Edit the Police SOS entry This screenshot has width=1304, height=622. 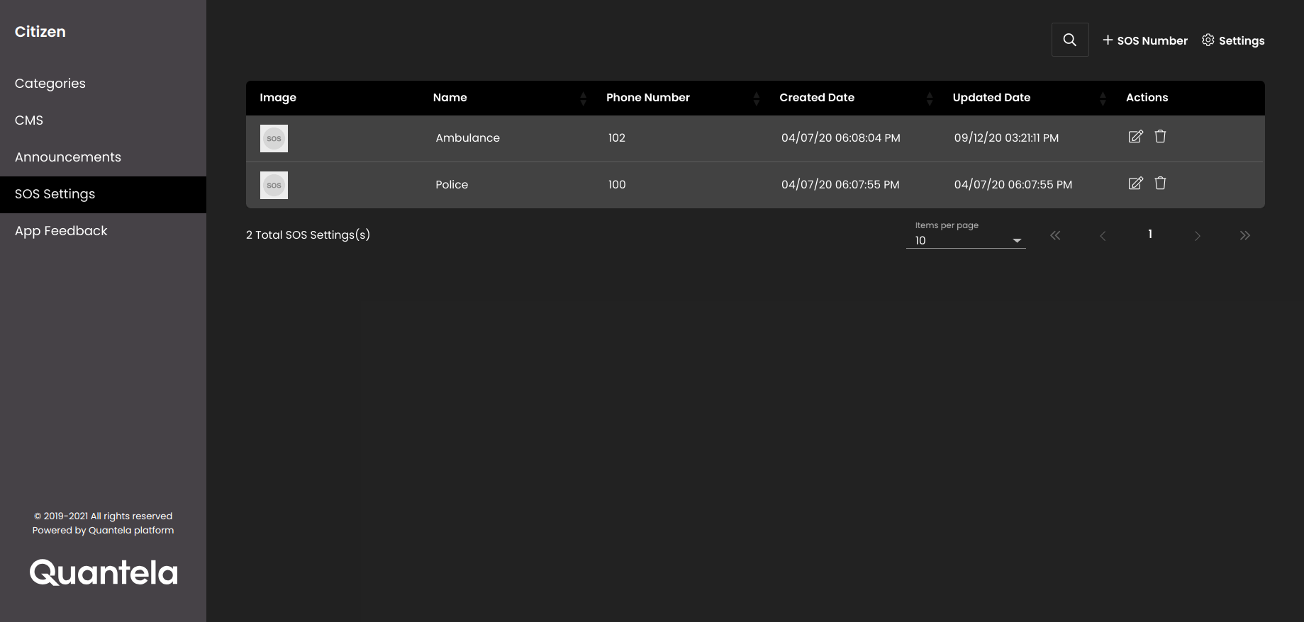tap(1135, 183)
